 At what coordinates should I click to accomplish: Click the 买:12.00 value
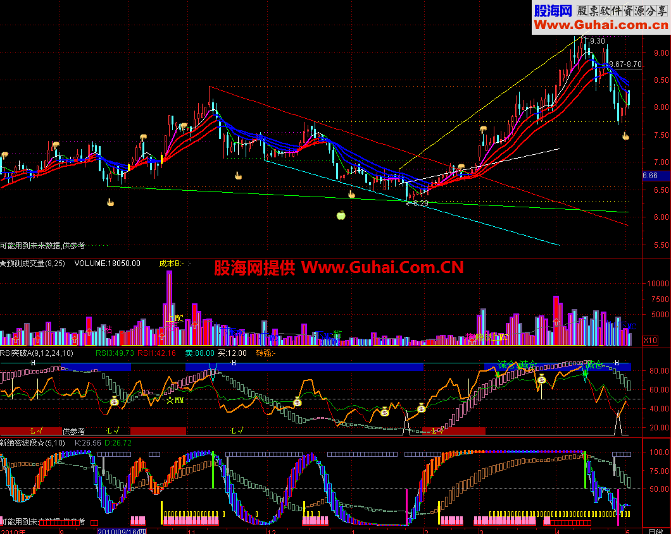(x=232, y=353)
